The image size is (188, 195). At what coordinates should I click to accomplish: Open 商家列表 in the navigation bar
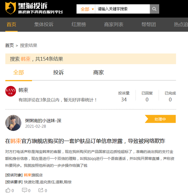[114, 24]
